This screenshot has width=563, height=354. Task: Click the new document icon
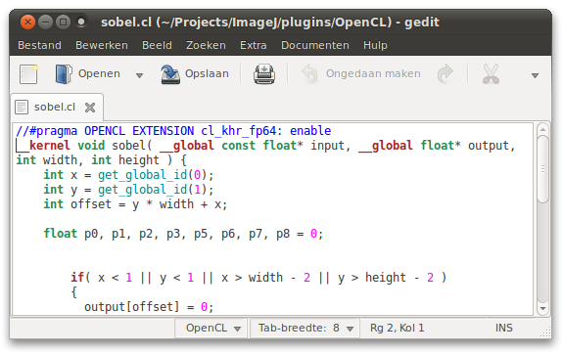click(x=28, y=74)
